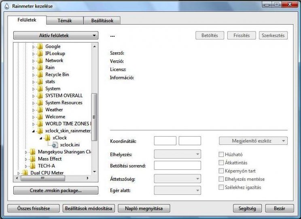Click the Betöltés button

[210, 35]
